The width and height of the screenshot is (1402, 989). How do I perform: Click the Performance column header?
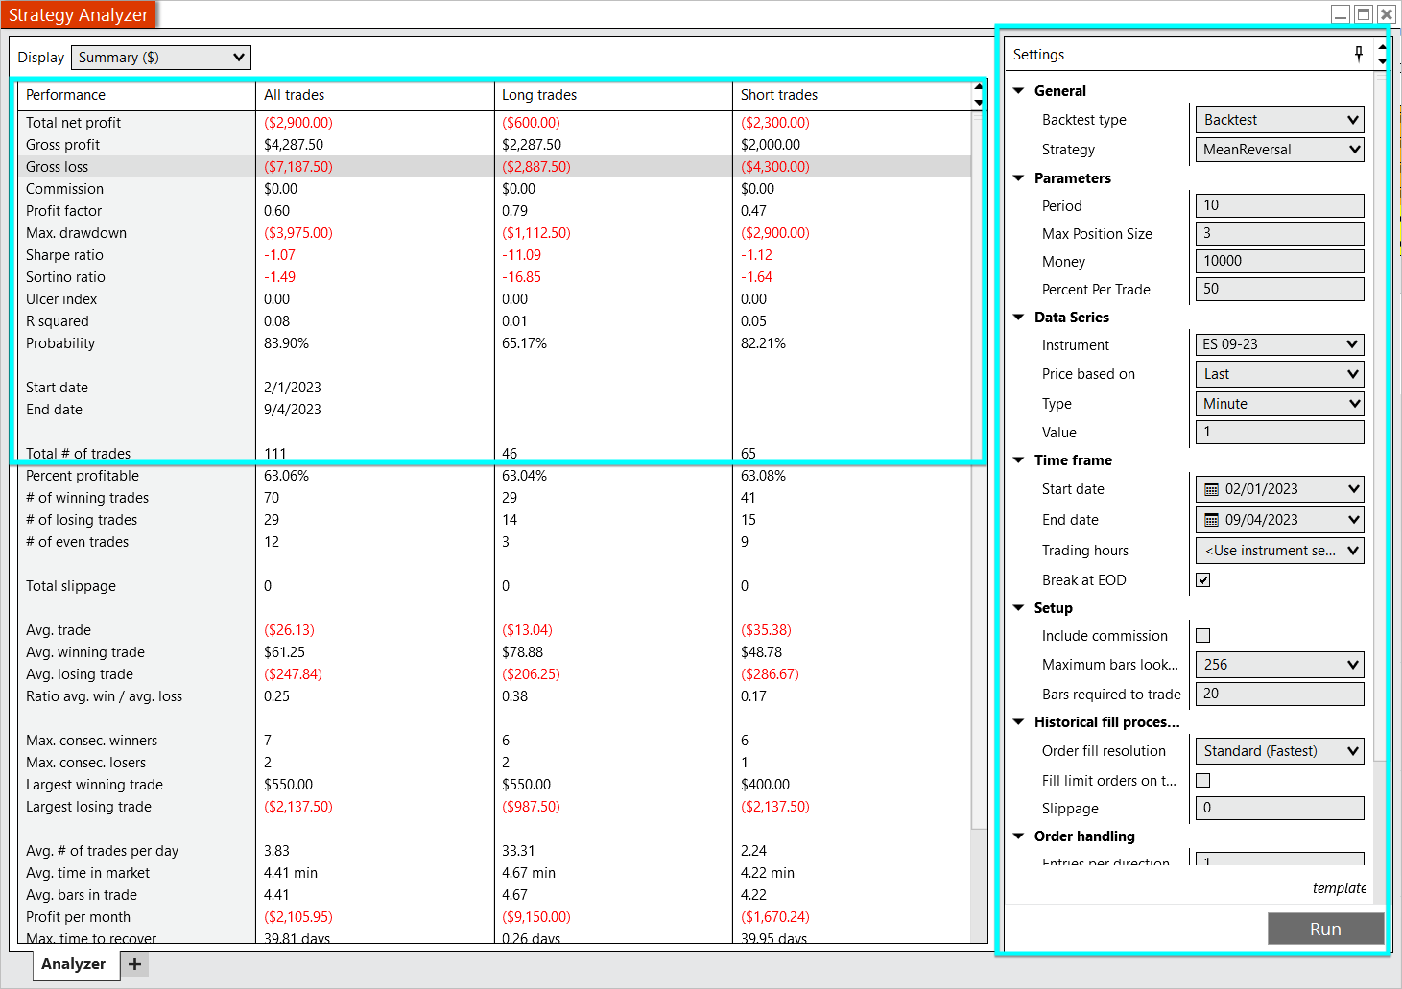point(136,95)
